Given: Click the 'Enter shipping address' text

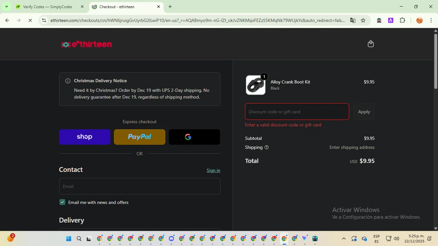Looking at the screenshot, I should coord(352,147).
